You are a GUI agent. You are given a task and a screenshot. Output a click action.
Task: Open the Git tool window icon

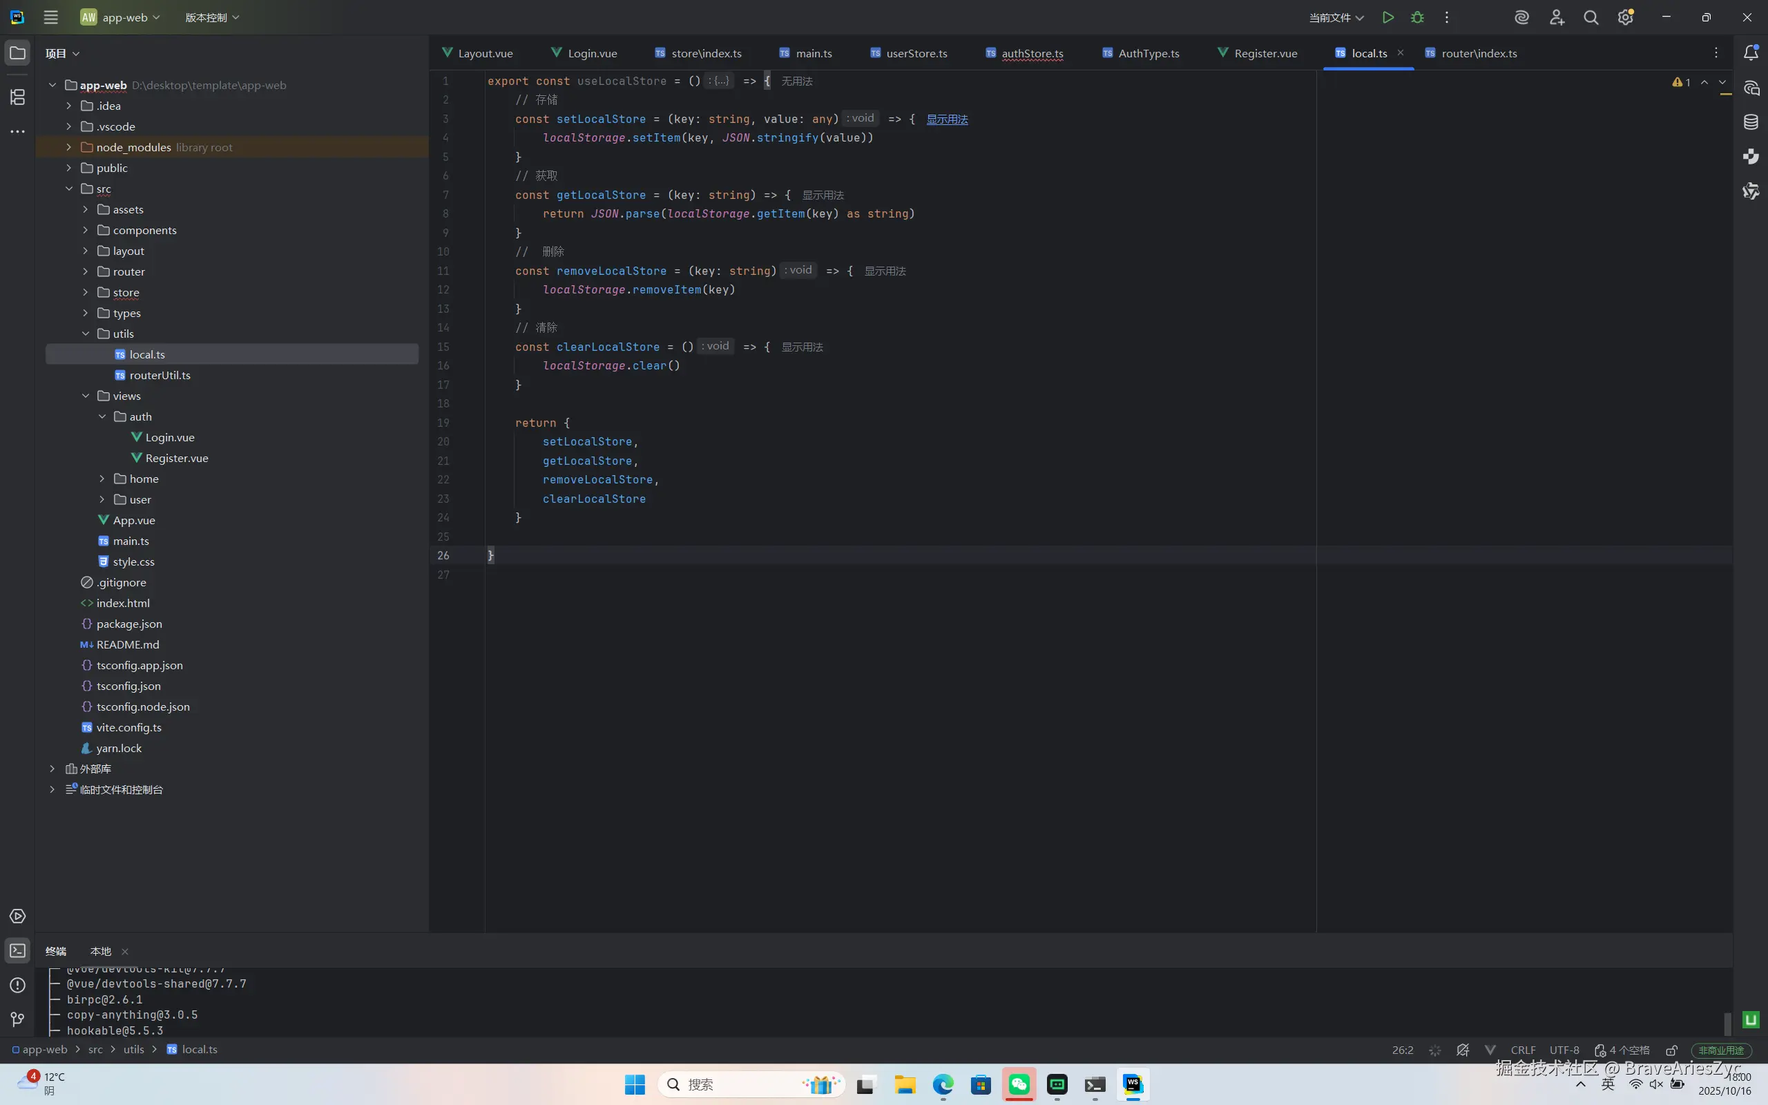point(17,1019)
